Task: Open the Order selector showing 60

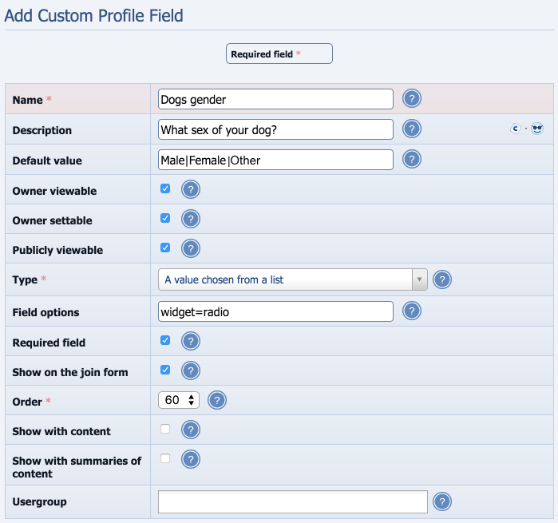Action: pyautogui.click(x=179, y=400)
